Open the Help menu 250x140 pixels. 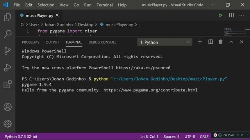click(x=122, y=5)
